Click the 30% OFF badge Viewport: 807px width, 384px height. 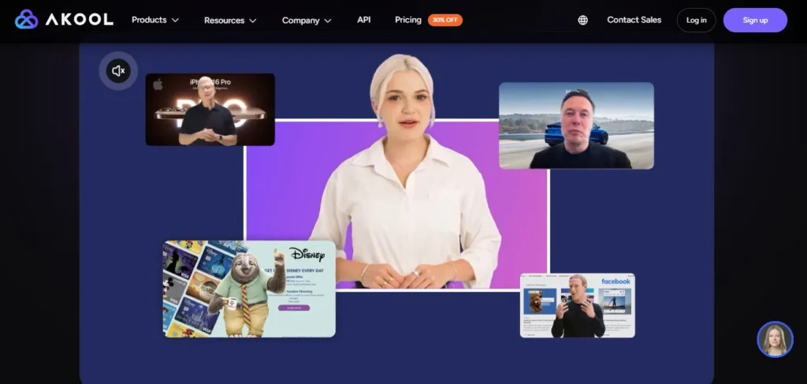point(445,21)
